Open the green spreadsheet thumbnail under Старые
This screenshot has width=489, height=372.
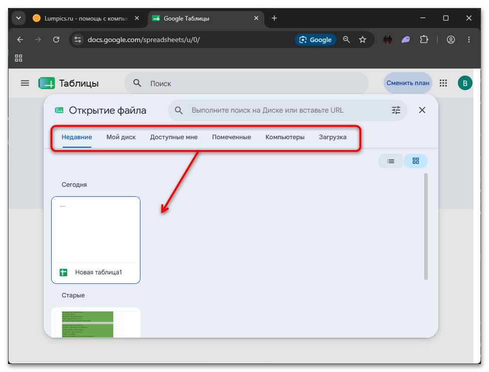96,322
